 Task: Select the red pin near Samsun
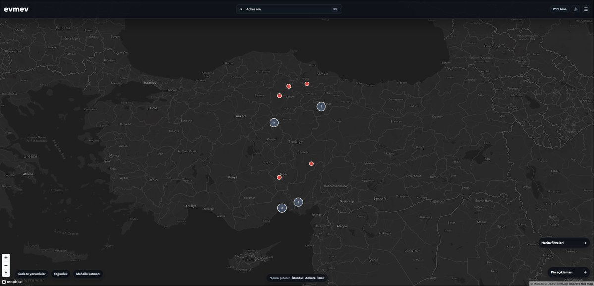(x=306, y=83)
